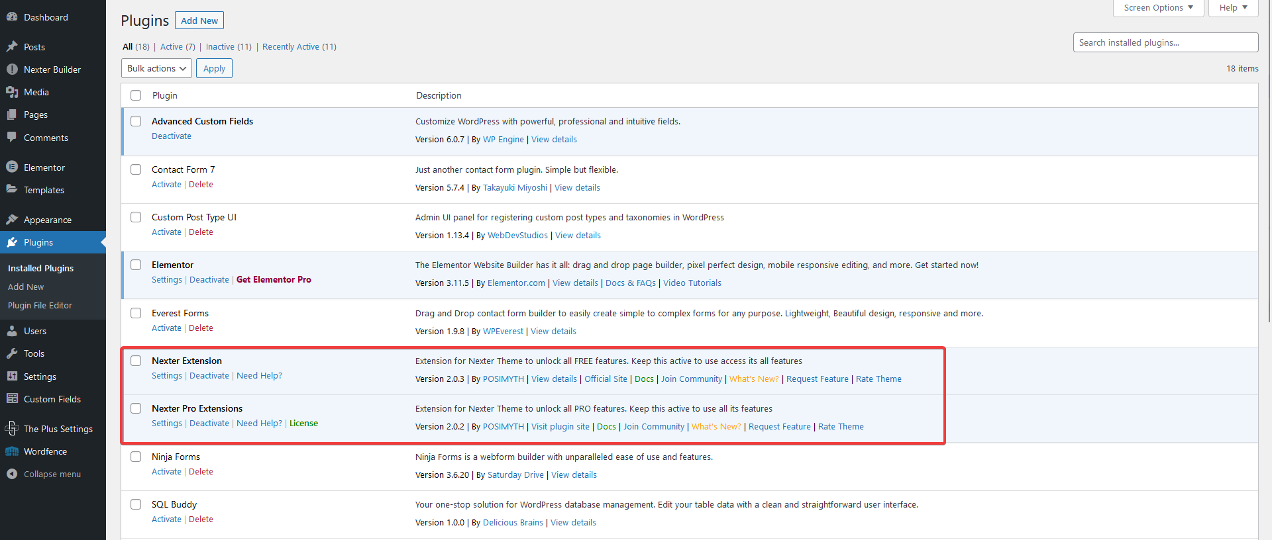The width and height of the screenshot is (1272, 540).
Task: Check the Advanced Custom Fields checkbox
Action: coord(136,121)
